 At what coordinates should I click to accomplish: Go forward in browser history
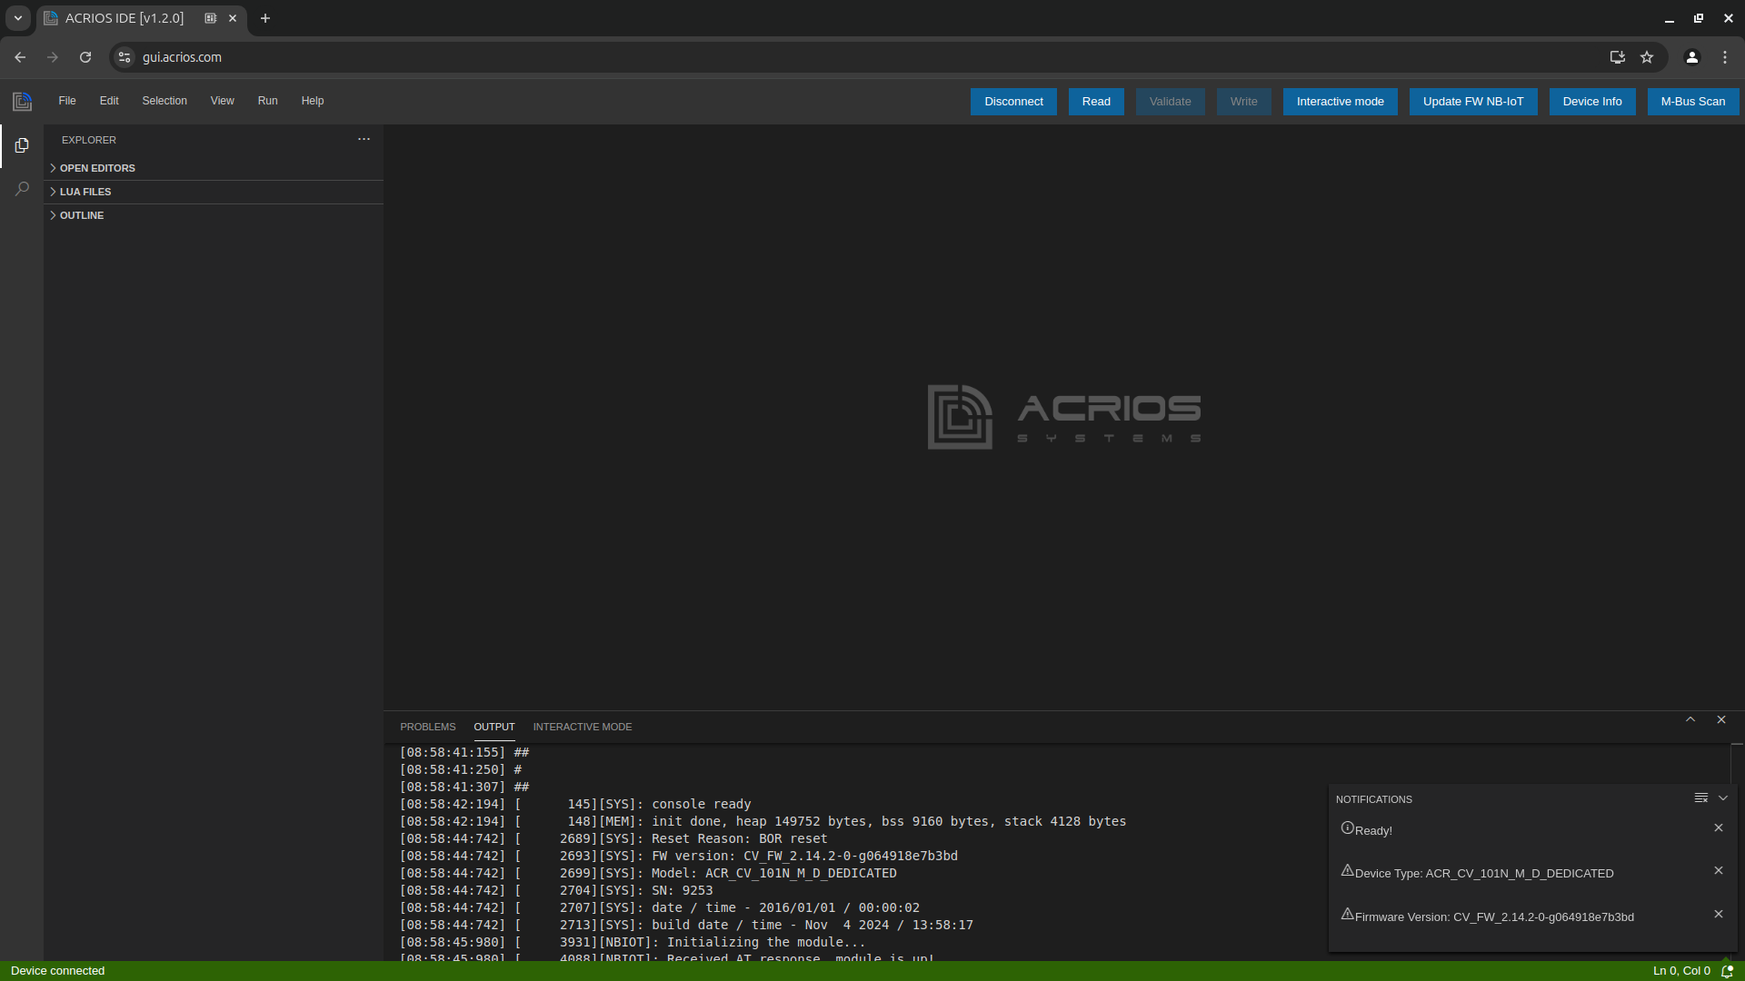[53, 57]
